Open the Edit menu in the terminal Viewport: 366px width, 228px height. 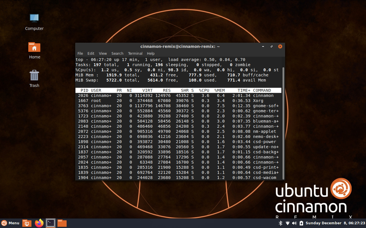(x=91, y=53)
